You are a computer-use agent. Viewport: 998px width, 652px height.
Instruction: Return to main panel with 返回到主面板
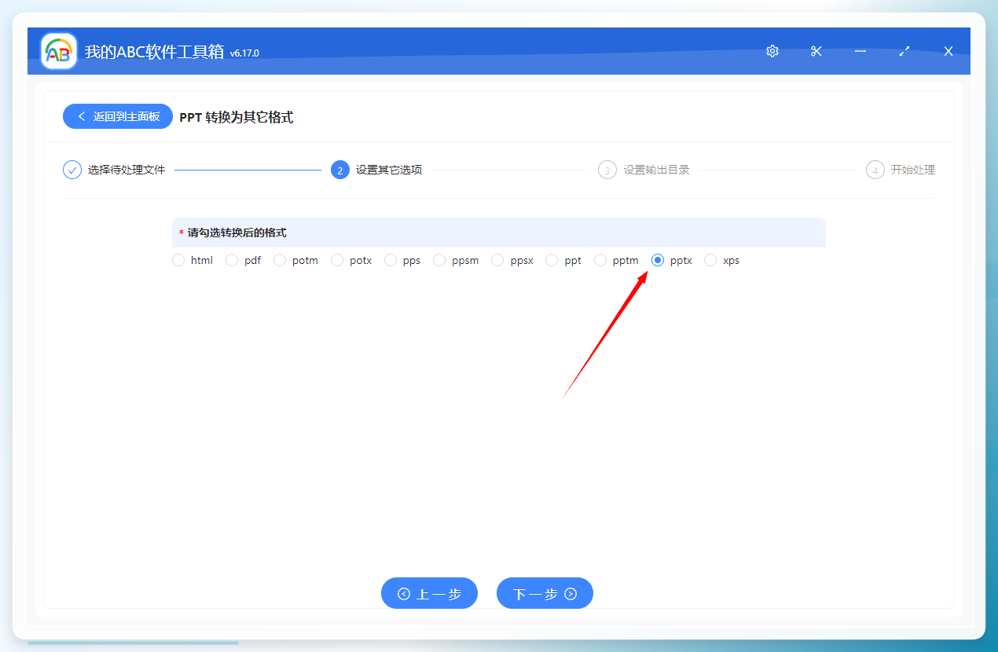pos(118,116)
